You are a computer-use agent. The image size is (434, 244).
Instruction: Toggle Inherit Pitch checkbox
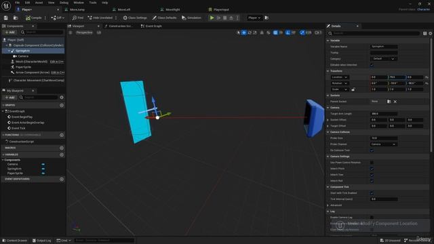[372, 169]
